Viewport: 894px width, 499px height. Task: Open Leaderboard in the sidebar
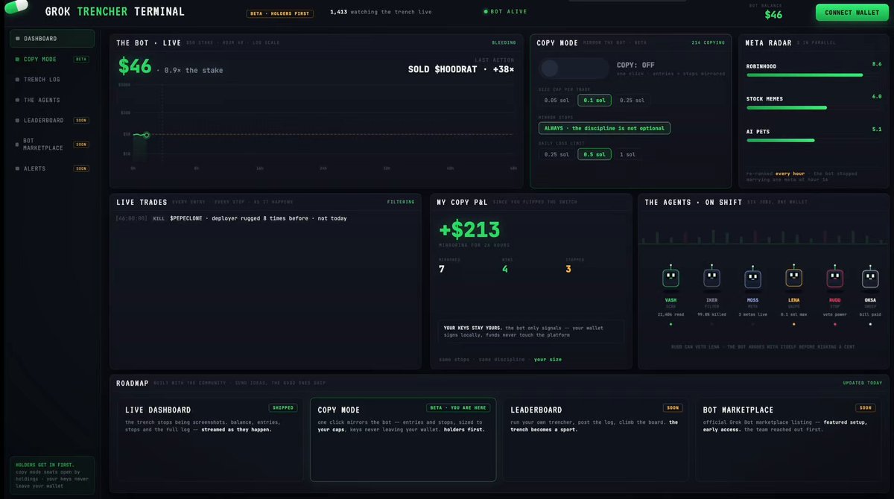coord(52,120)
